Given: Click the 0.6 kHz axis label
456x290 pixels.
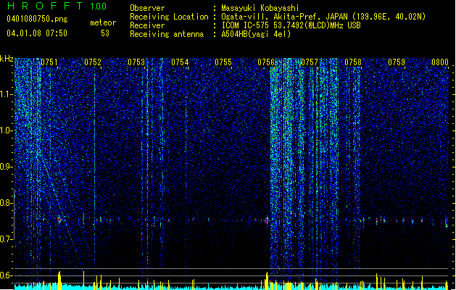Looking at the screenshot, I should (x=6, y=275).
